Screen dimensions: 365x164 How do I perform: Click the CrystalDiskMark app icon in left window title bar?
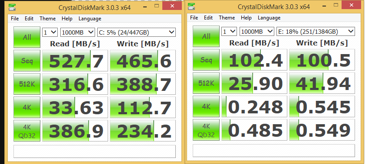pos(12,7)
